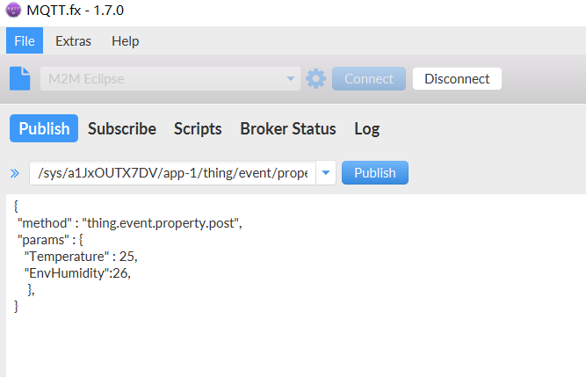Viewport: 586px width, 377px height.
Task: Open the M2M Eclipse profile dropdown
Action: tap(170, 78)
